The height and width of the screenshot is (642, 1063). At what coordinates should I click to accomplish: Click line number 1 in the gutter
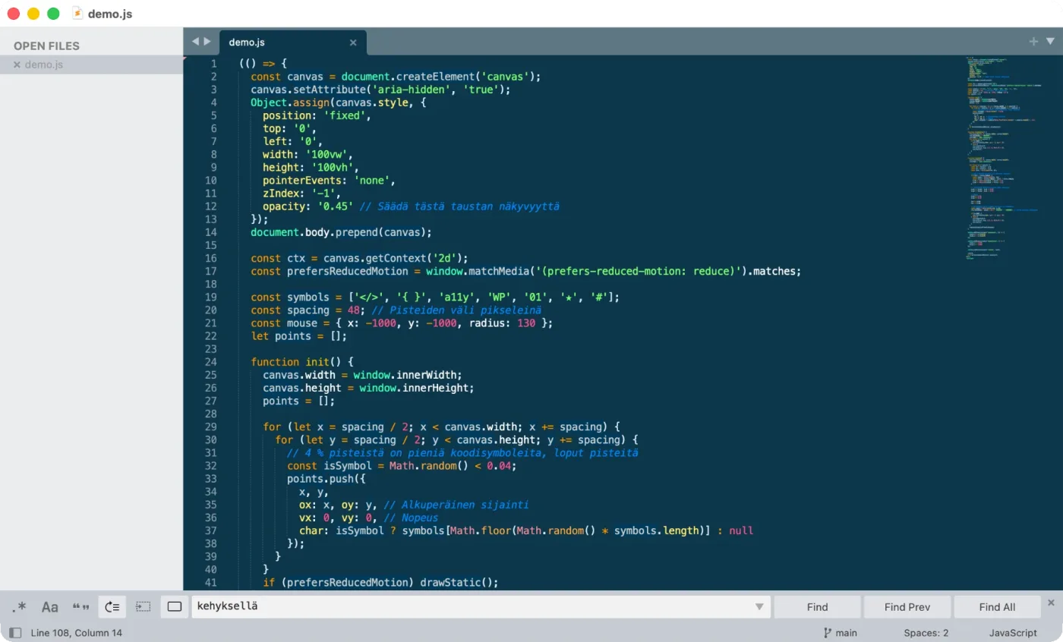click(x=214, y=65)
